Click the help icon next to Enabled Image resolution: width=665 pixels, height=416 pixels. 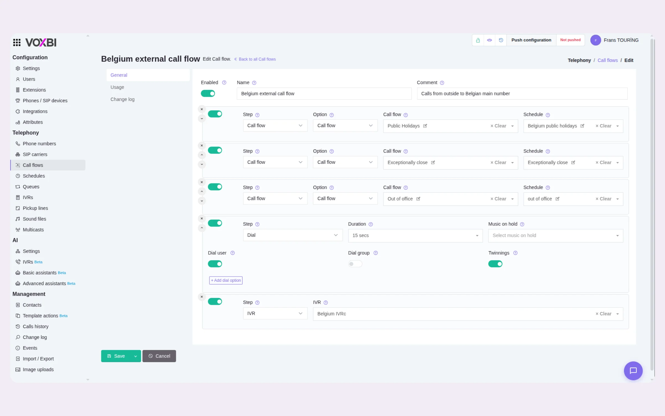tap(224, 83)
